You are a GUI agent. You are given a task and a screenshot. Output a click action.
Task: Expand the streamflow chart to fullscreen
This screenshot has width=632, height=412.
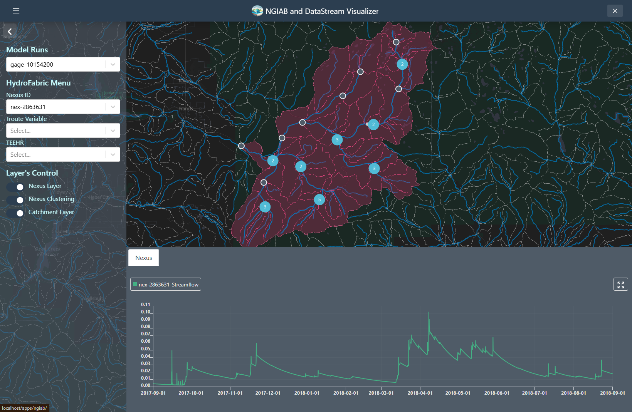pyautogui.click(x=620, y=284)
